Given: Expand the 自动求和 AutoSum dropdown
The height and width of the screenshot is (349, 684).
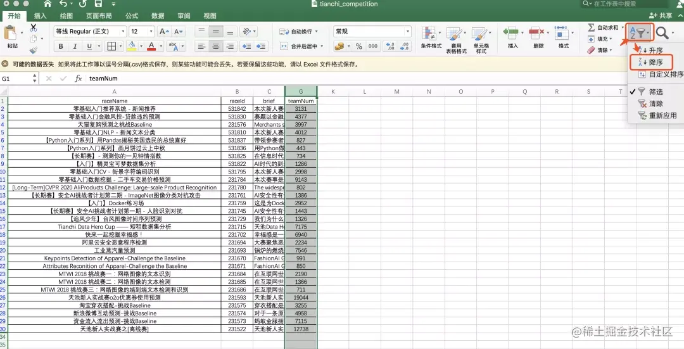Looking at the screenshot, I should 622,27.
